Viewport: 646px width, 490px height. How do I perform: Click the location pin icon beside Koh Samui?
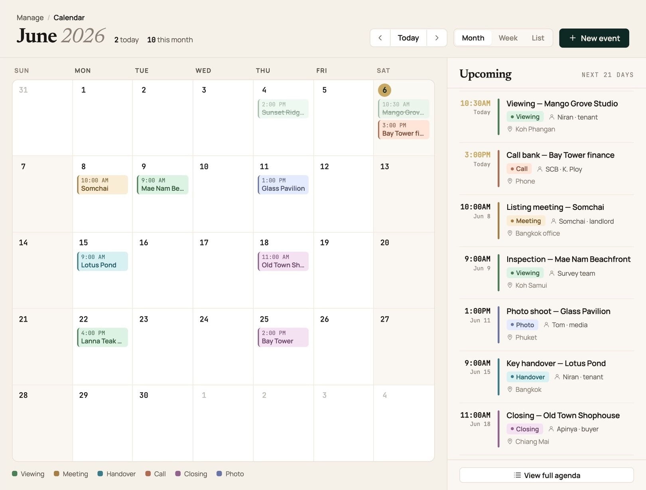pos(510,285)
